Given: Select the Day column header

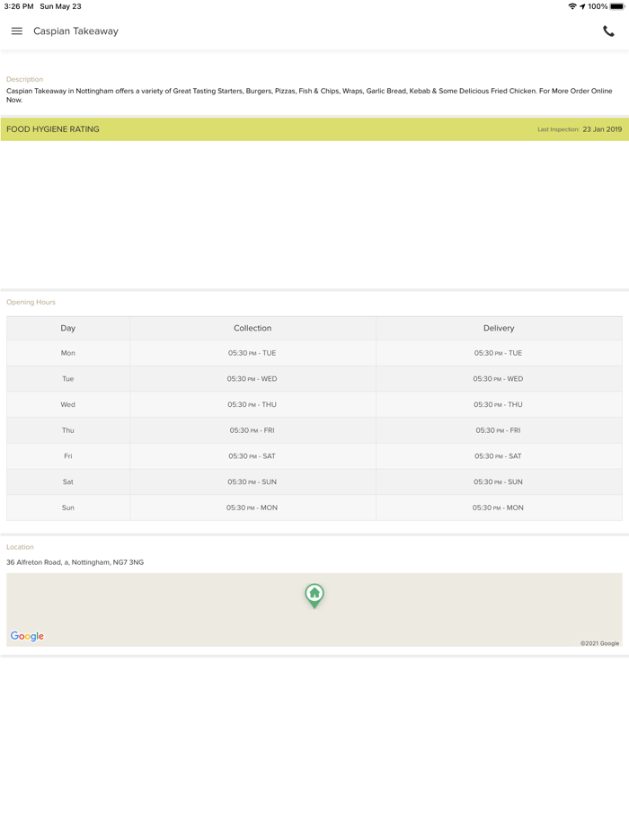Looking at the screenshot, I should (68, 328).
